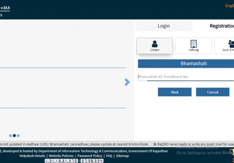The height and width of the screenshot is (163, 234).
Task: Click the v 23.5 version label
Action: (x=5, y=8)
